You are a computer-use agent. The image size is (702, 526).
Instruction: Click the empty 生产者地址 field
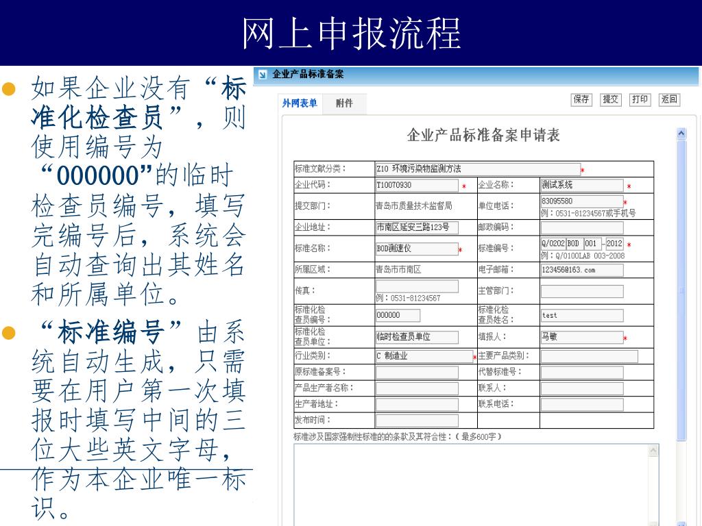click(x=417, y=404)
